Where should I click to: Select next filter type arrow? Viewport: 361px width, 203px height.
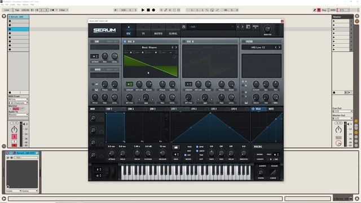click(280, 47)
